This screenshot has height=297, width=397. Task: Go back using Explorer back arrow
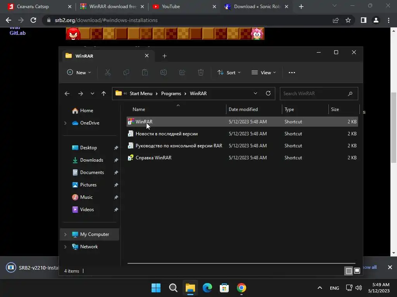point(67,94)
